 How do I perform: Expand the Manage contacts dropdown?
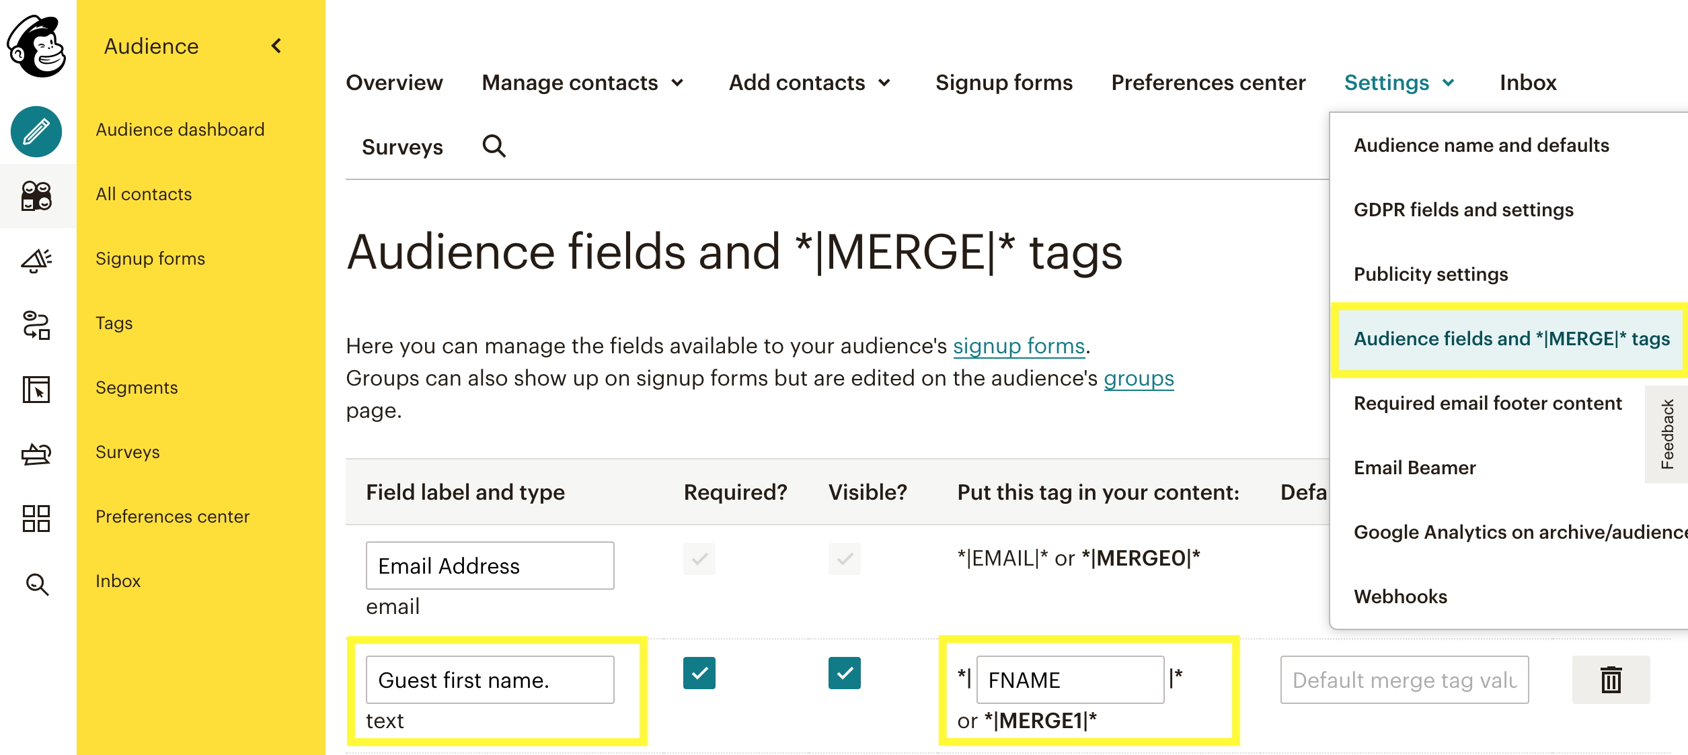point(583,83)
